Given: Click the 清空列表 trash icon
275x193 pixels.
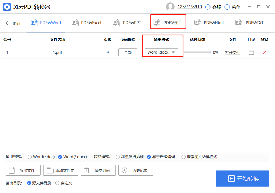Looking at the screenshot, I should [87, 170].
